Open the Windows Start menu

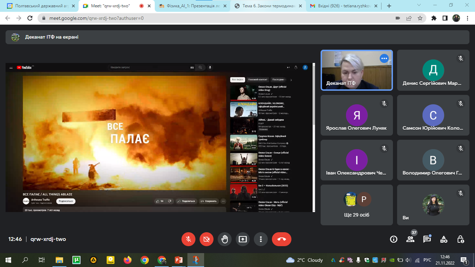coord(8,260)
